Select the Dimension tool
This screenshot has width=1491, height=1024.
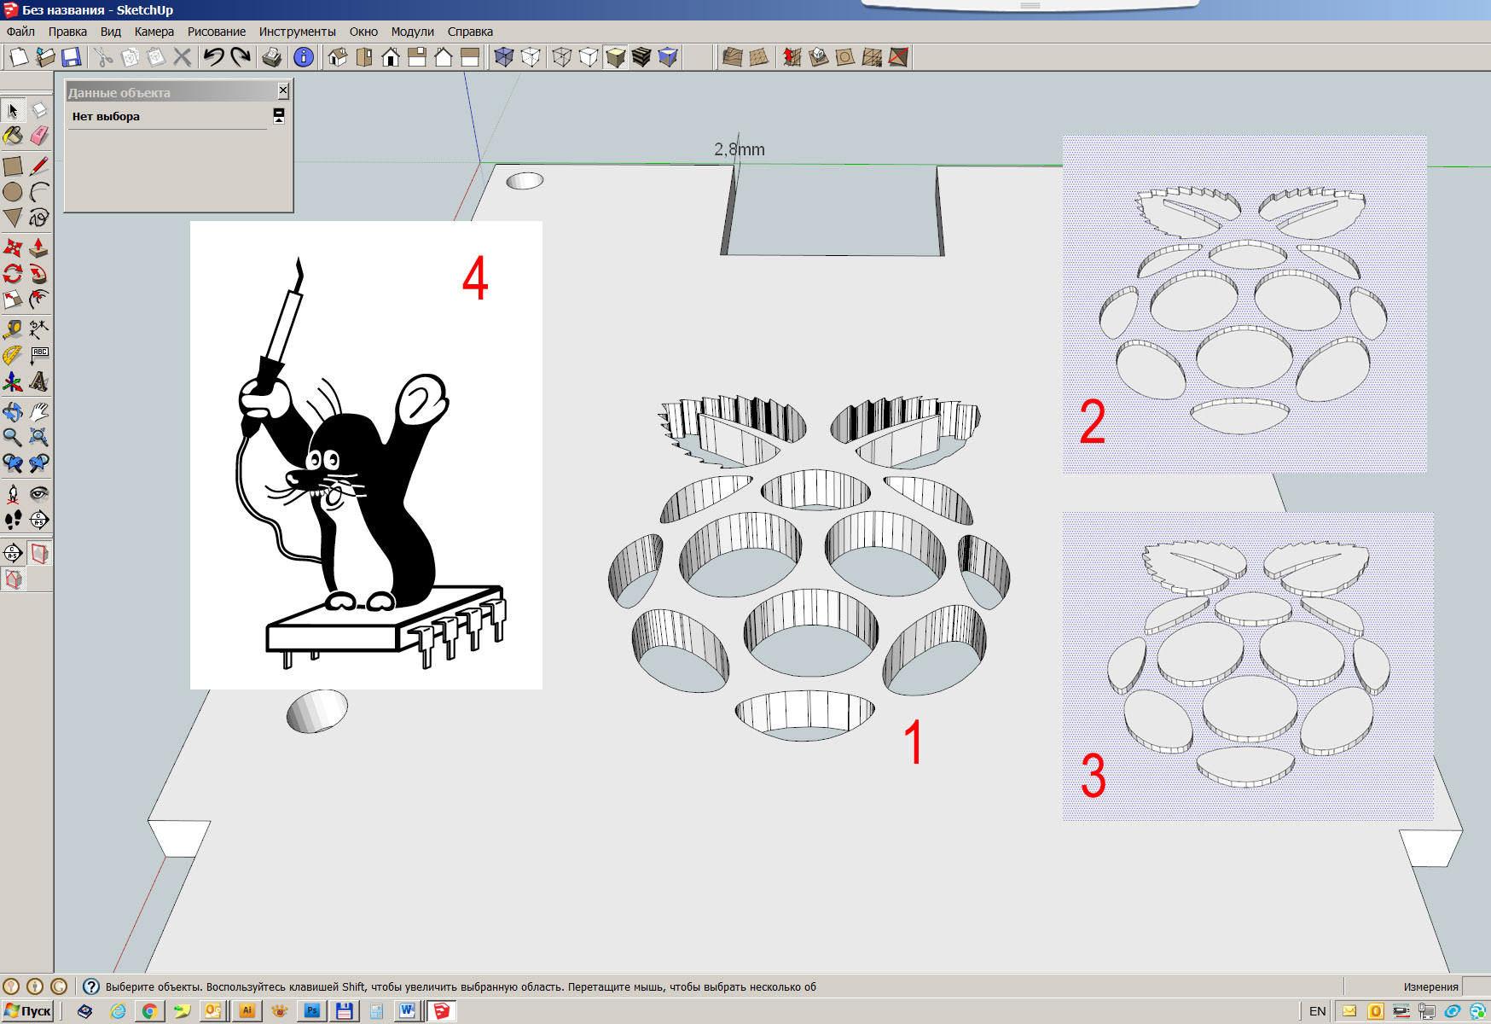39,329
